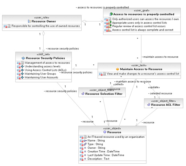
Task: Click the attribute icon beside Creation Time : DateTime
Action: (x=85, y=151)
